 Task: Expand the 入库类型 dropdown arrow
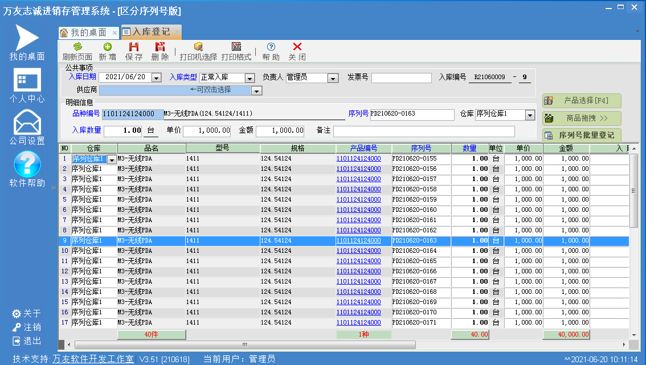[250, 78]
